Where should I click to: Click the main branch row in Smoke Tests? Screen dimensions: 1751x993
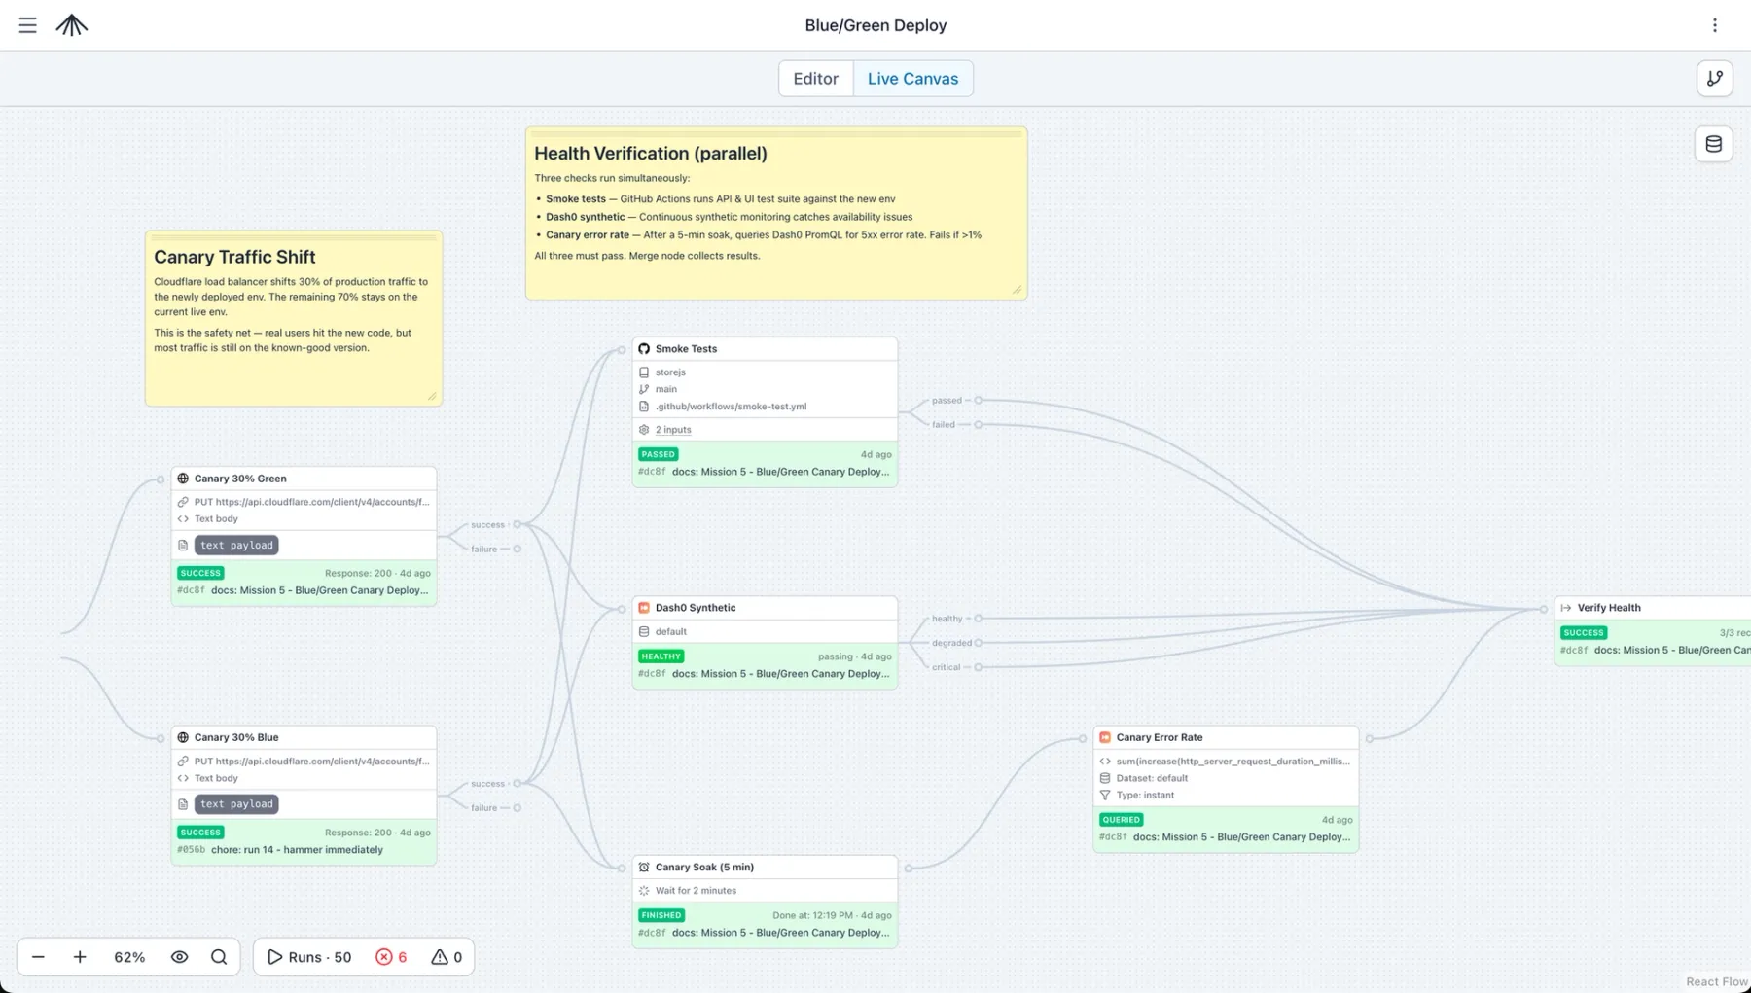point(666,389)
